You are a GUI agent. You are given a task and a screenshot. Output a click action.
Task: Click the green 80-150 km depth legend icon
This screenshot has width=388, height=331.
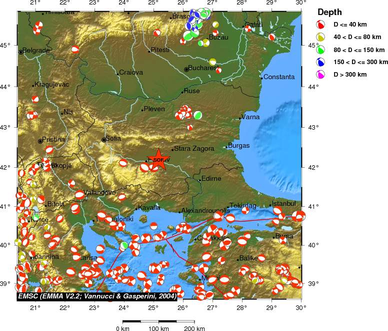coord(320,50)
